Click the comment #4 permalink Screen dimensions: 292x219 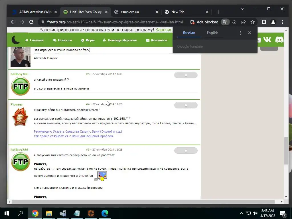tap(88, 104)
